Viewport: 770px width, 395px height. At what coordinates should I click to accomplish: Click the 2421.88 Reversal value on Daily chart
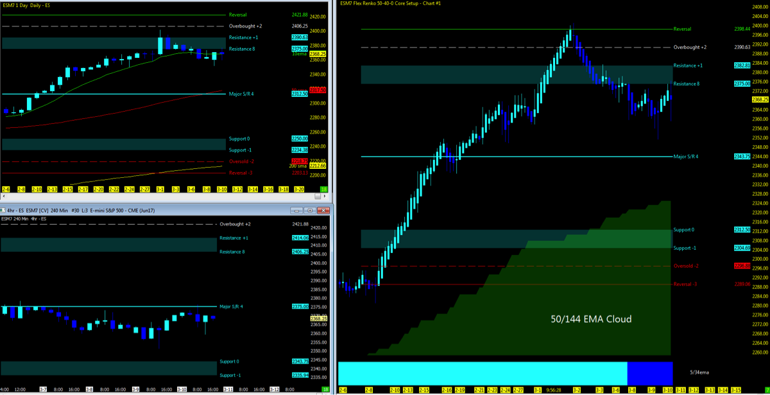pyautogui.click(x=300, y=14)
